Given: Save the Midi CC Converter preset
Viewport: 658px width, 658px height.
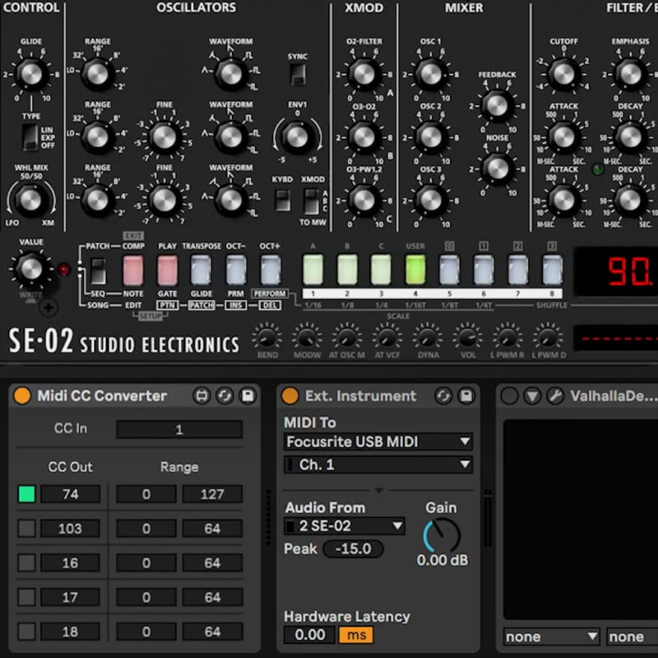Looking at the screenshot, I should (248, 396).
